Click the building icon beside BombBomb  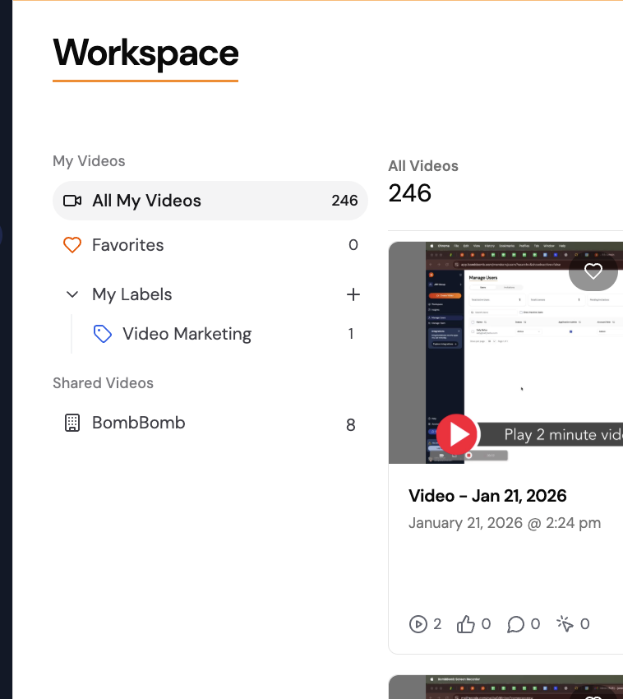pos(72,423)
